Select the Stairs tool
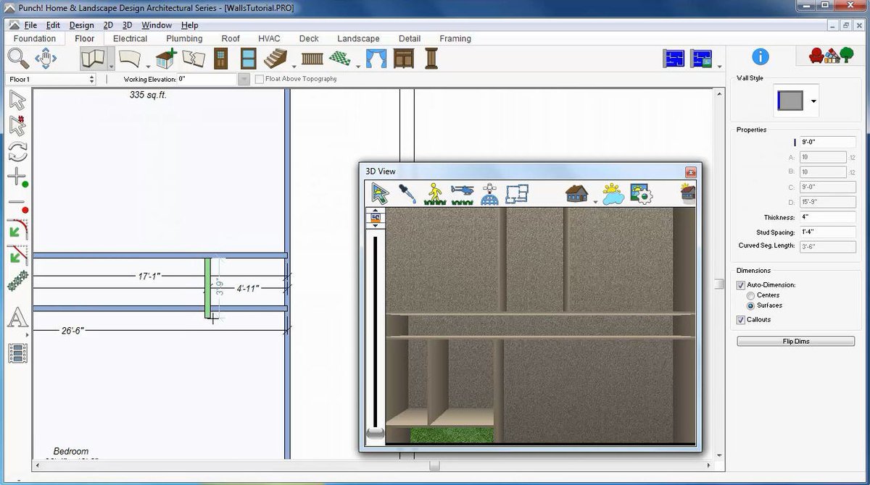 click(x=276, y=58)
